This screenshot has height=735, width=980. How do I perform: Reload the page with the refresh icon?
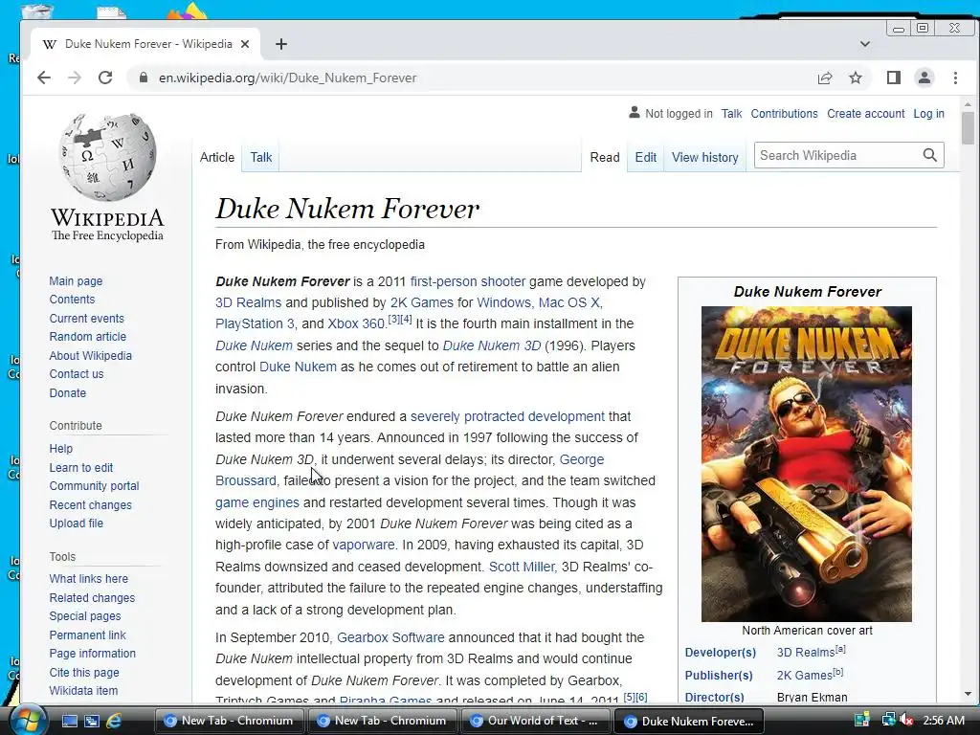105,78
